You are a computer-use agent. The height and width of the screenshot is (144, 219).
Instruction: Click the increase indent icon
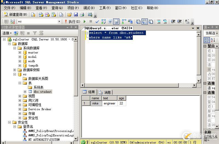pyautogui.click(x=179, y=22)
